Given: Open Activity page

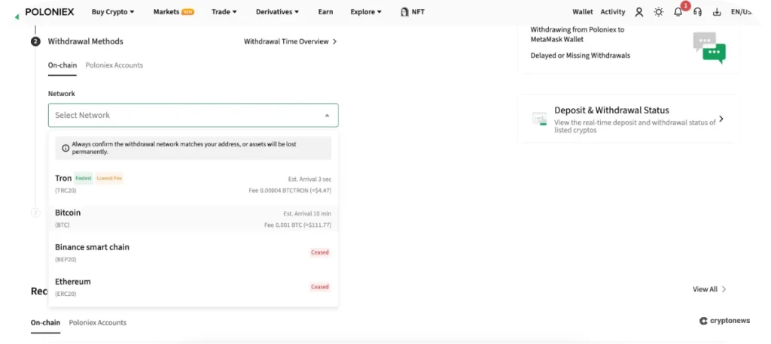Looking at the screenshot, I should (613, 12).
